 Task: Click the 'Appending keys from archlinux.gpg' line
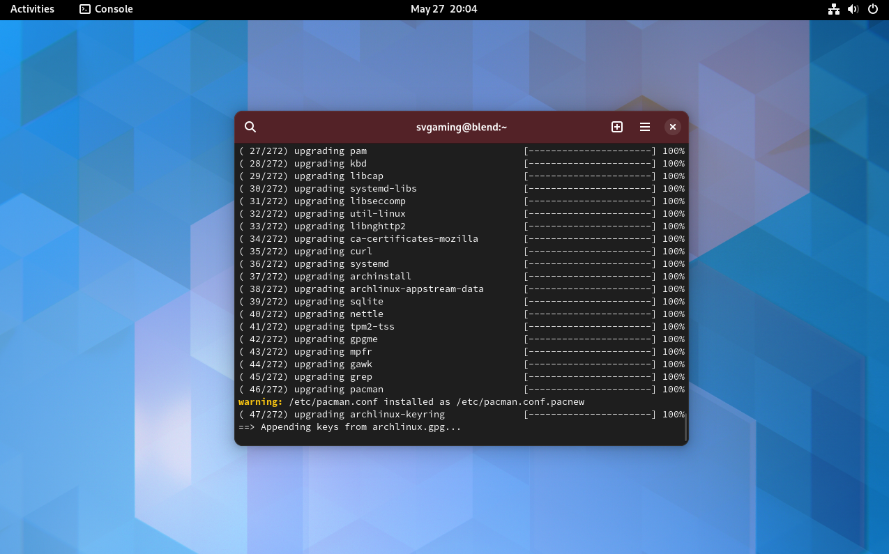(360, 427)
